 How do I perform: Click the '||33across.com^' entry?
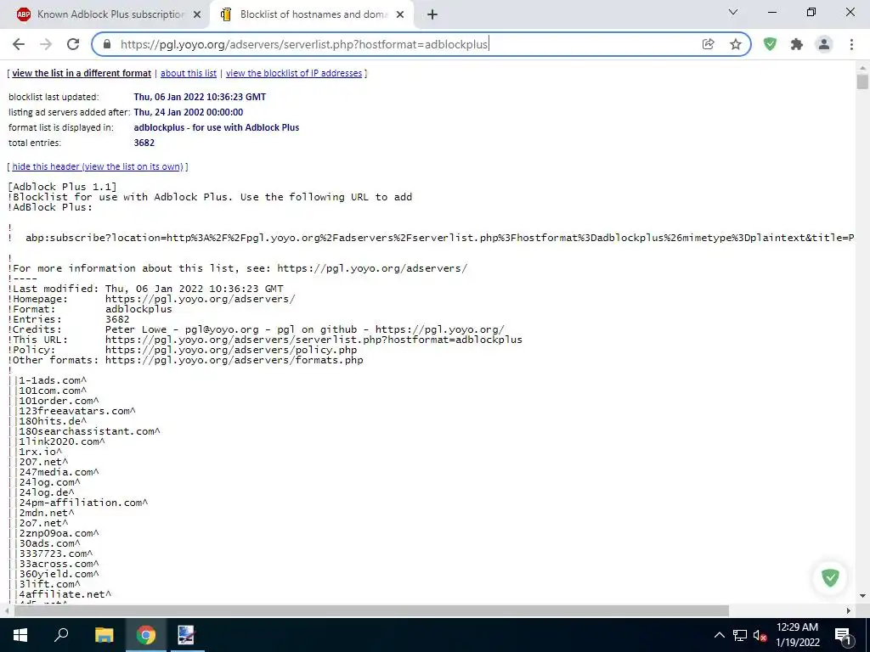coord(54,564)
